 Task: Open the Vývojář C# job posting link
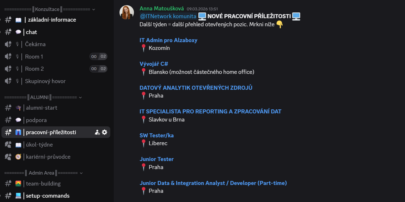[154, 63]
